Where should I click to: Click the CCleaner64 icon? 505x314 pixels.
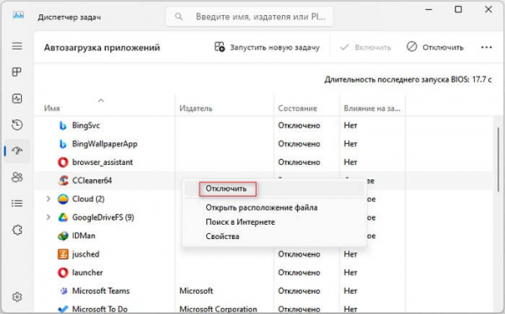coord(63,180)
